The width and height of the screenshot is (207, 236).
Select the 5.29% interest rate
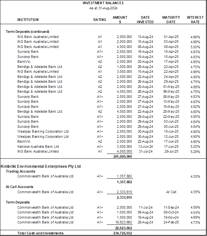(x=195, y=152)
